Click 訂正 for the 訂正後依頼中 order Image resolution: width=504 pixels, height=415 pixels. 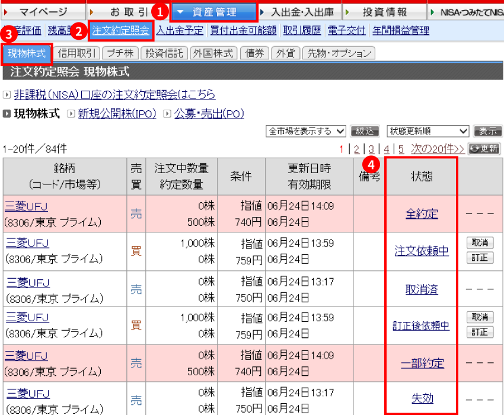[x=480, y=333]
